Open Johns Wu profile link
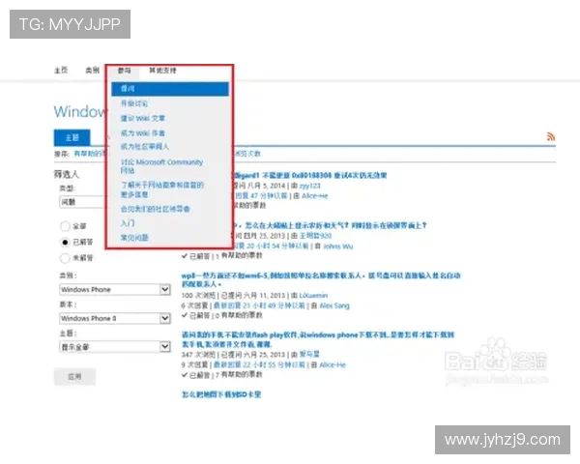 (x=337, y=246)
